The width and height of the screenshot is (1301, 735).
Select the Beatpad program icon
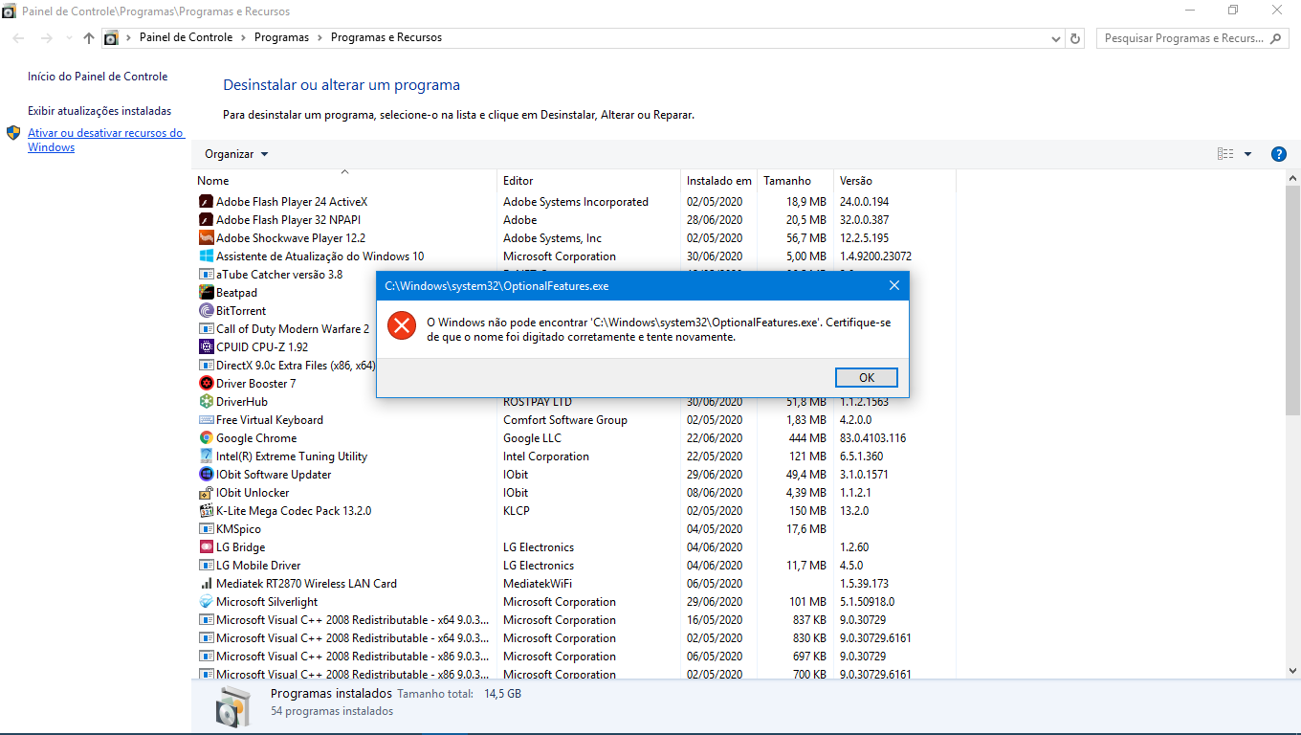pyautogui.click(x=206, y=293)
